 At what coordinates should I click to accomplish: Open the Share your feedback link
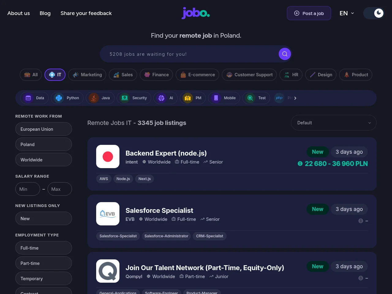click(x=86, y=13)
